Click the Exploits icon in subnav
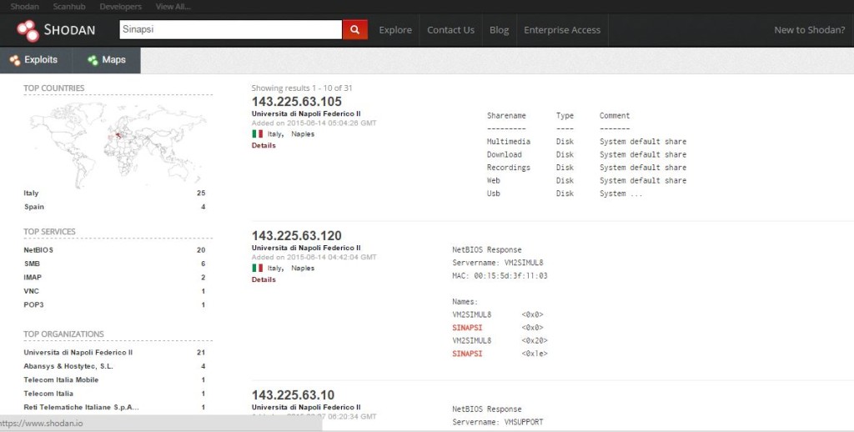Screen dimensions: 854x432 pyautogui.click(x=15, y=60)
